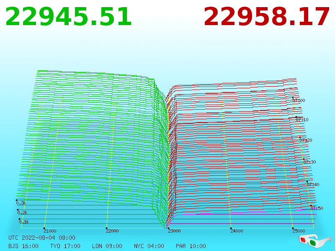The image size is (335, 251).
Task: Click the UTC 2022-08-04 08:00 timestamp
Action: point(42,238)
